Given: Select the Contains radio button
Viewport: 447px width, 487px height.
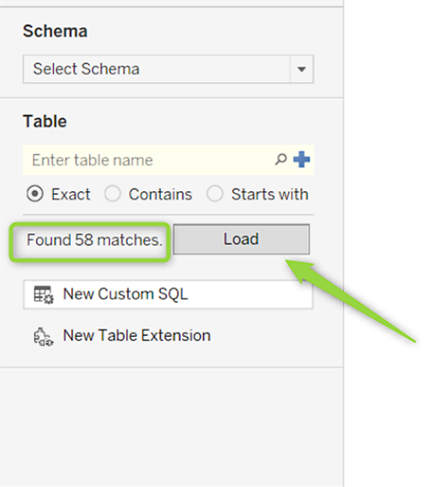Looking at the screenshot, I should (x=112, y=194).
